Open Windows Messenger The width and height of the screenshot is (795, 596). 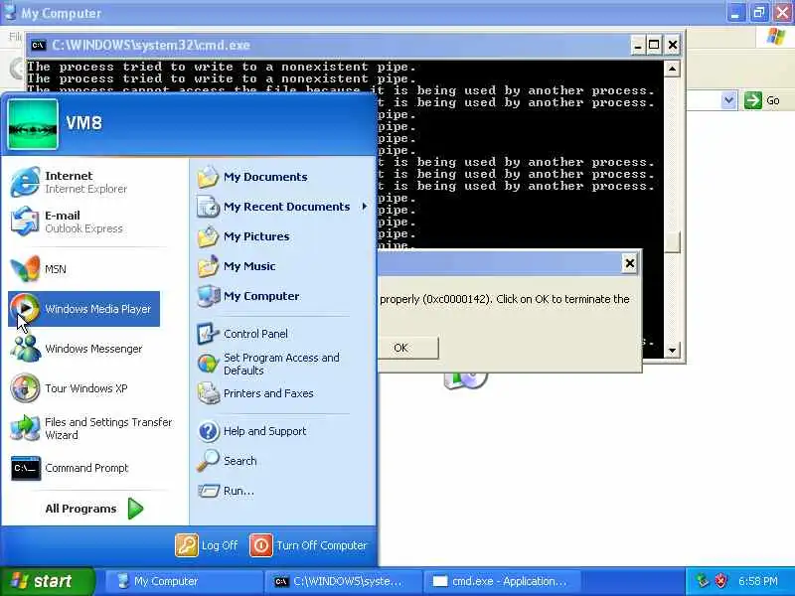pos(83,349)
